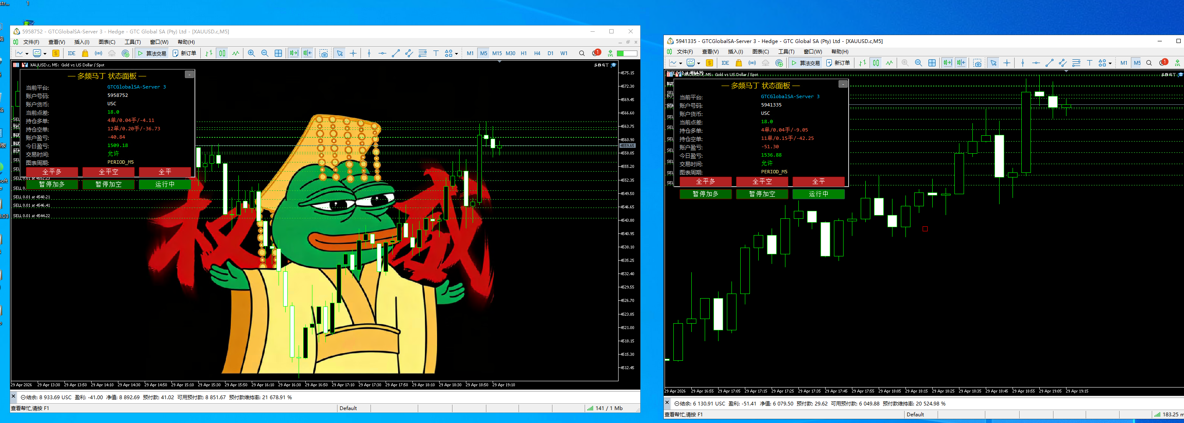Viewport: 1184px width, 423px height.
Task: Open the IDE (MetaEditor) in the left window
Action: coord(72,53)
